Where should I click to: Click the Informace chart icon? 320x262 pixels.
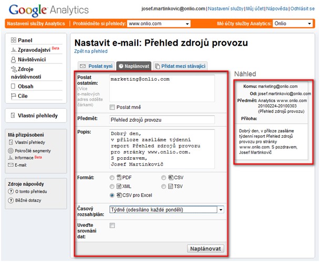11,158
